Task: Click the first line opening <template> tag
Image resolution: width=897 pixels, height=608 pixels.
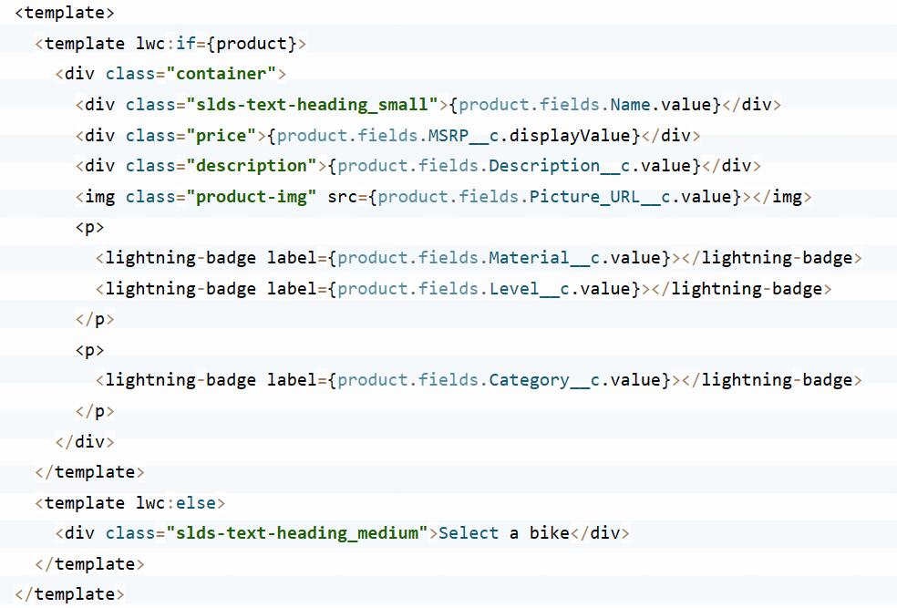Action: tap(65, 13)
